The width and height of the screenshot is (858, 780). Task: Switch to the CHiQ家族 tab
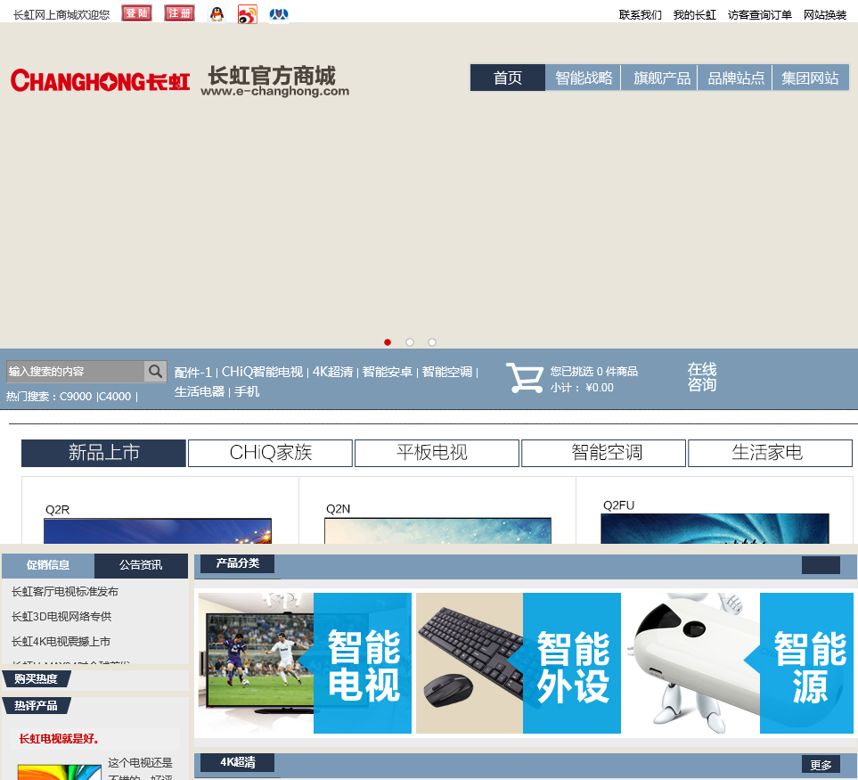pos(270,453)
